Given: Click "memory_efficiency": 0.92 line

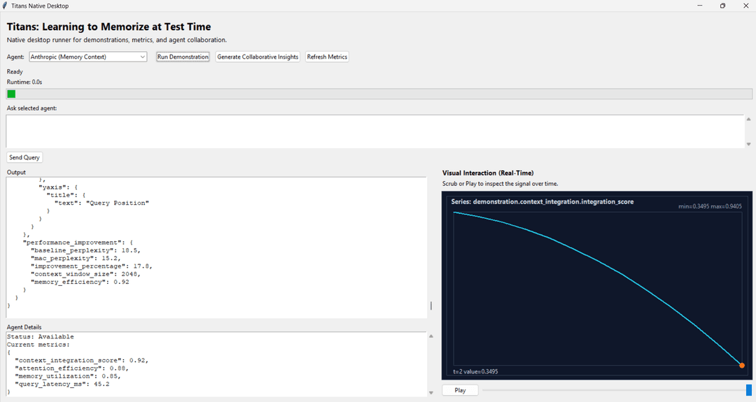Looking at the screenshot, I should click(x=80, y=282).
